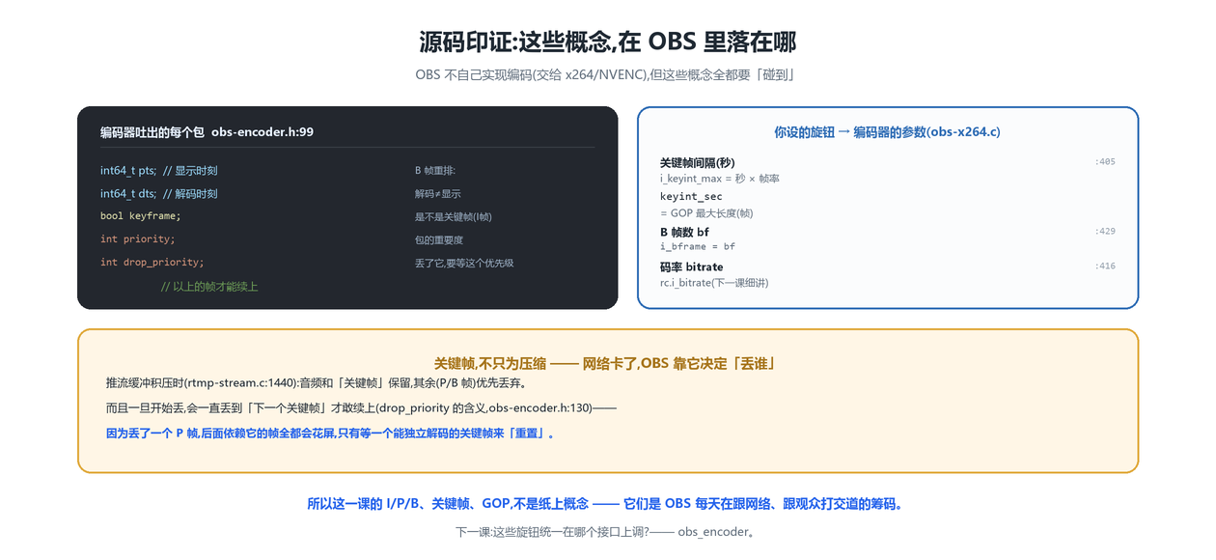The width and height of the screenshot is (1216, 560).
Task: Click the text '= GOP 最大长度(帧)'
Action: (706, 213)
